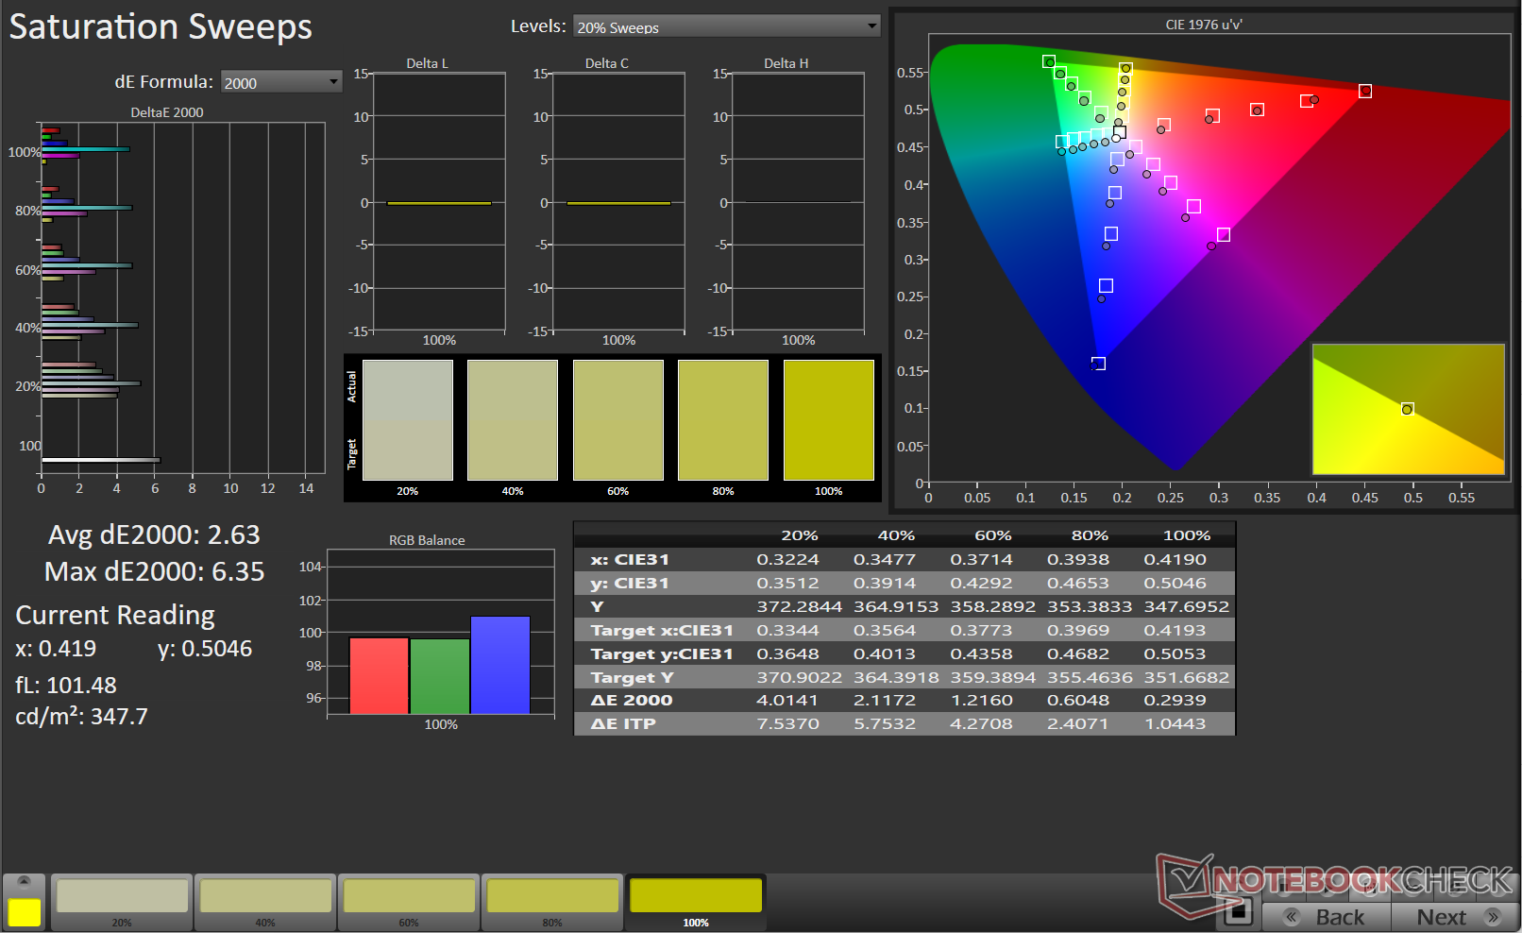Click the Back button

click(1327, 917)
